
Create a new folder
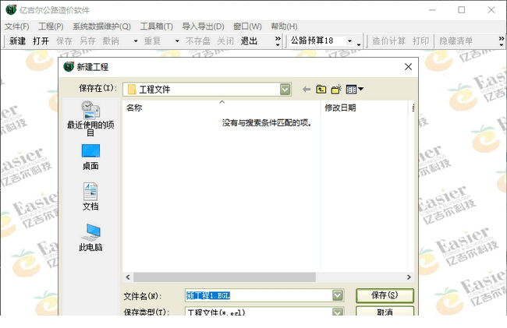(336, 89)
